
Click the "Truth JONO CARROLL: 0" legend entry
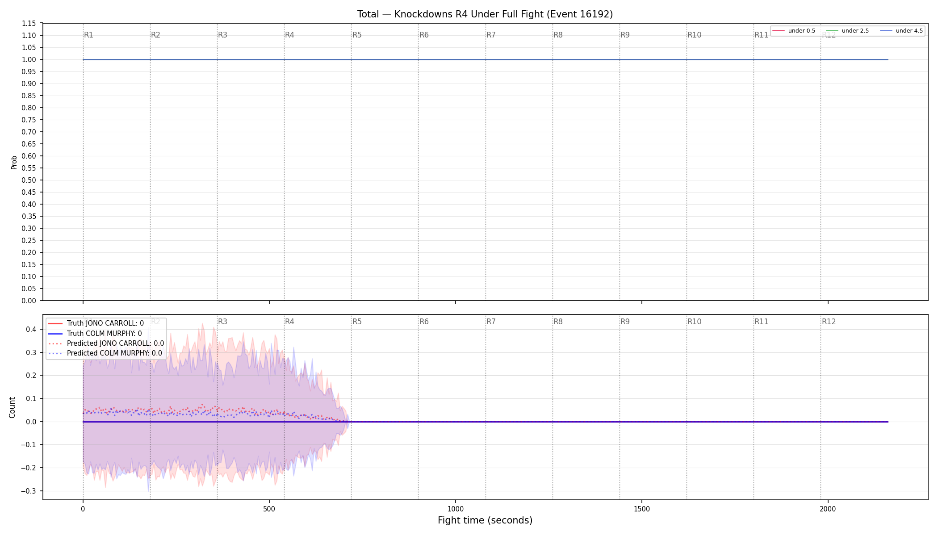click(x=105, y=323)
